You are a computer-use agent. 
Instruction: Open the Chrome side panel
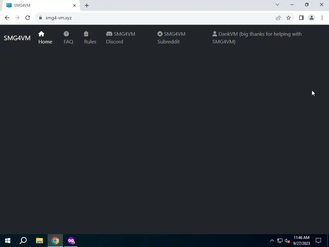pyautogui.click(x=301, y=18)
